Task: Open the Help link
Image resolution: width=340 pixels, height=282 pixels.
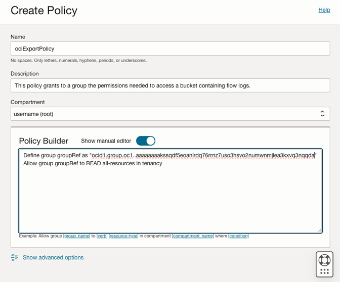Action: 324,10
